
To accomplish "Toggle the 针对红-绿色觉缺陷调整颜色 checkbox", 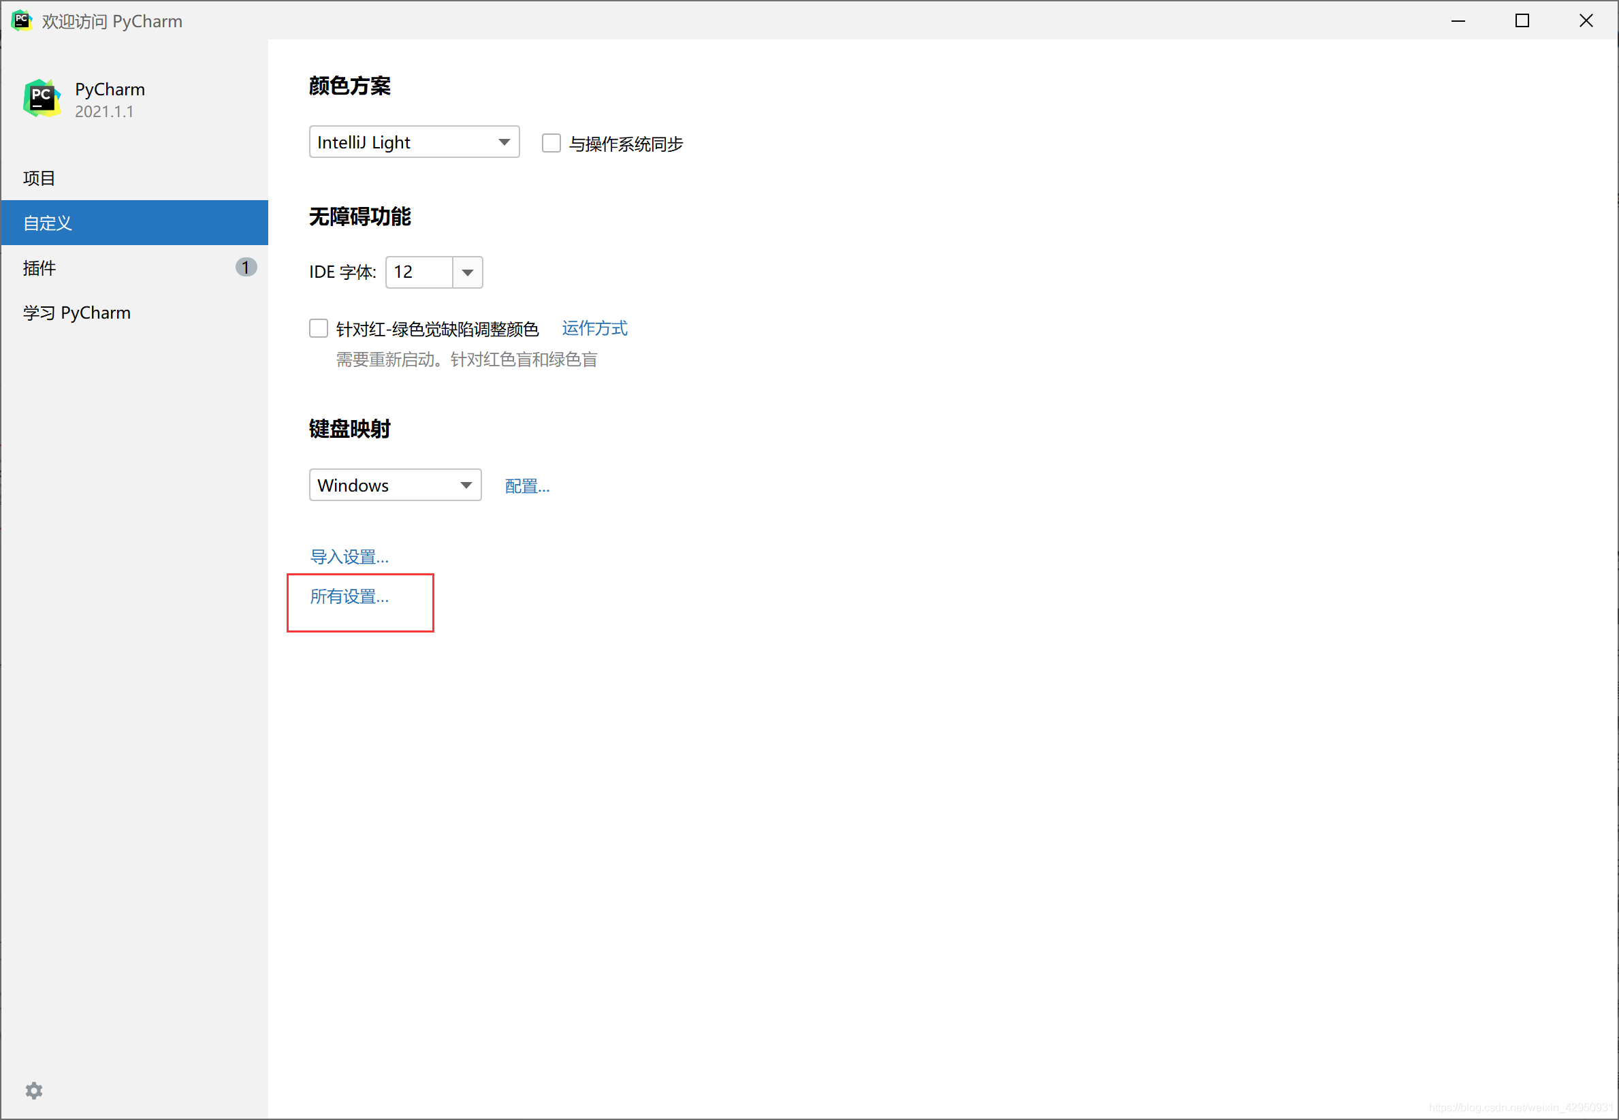I will (x=319, y=328).
